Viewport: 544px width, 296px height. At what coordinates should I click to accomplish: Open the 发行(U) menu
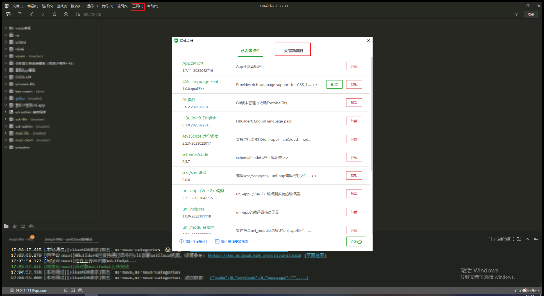(107, 6)
